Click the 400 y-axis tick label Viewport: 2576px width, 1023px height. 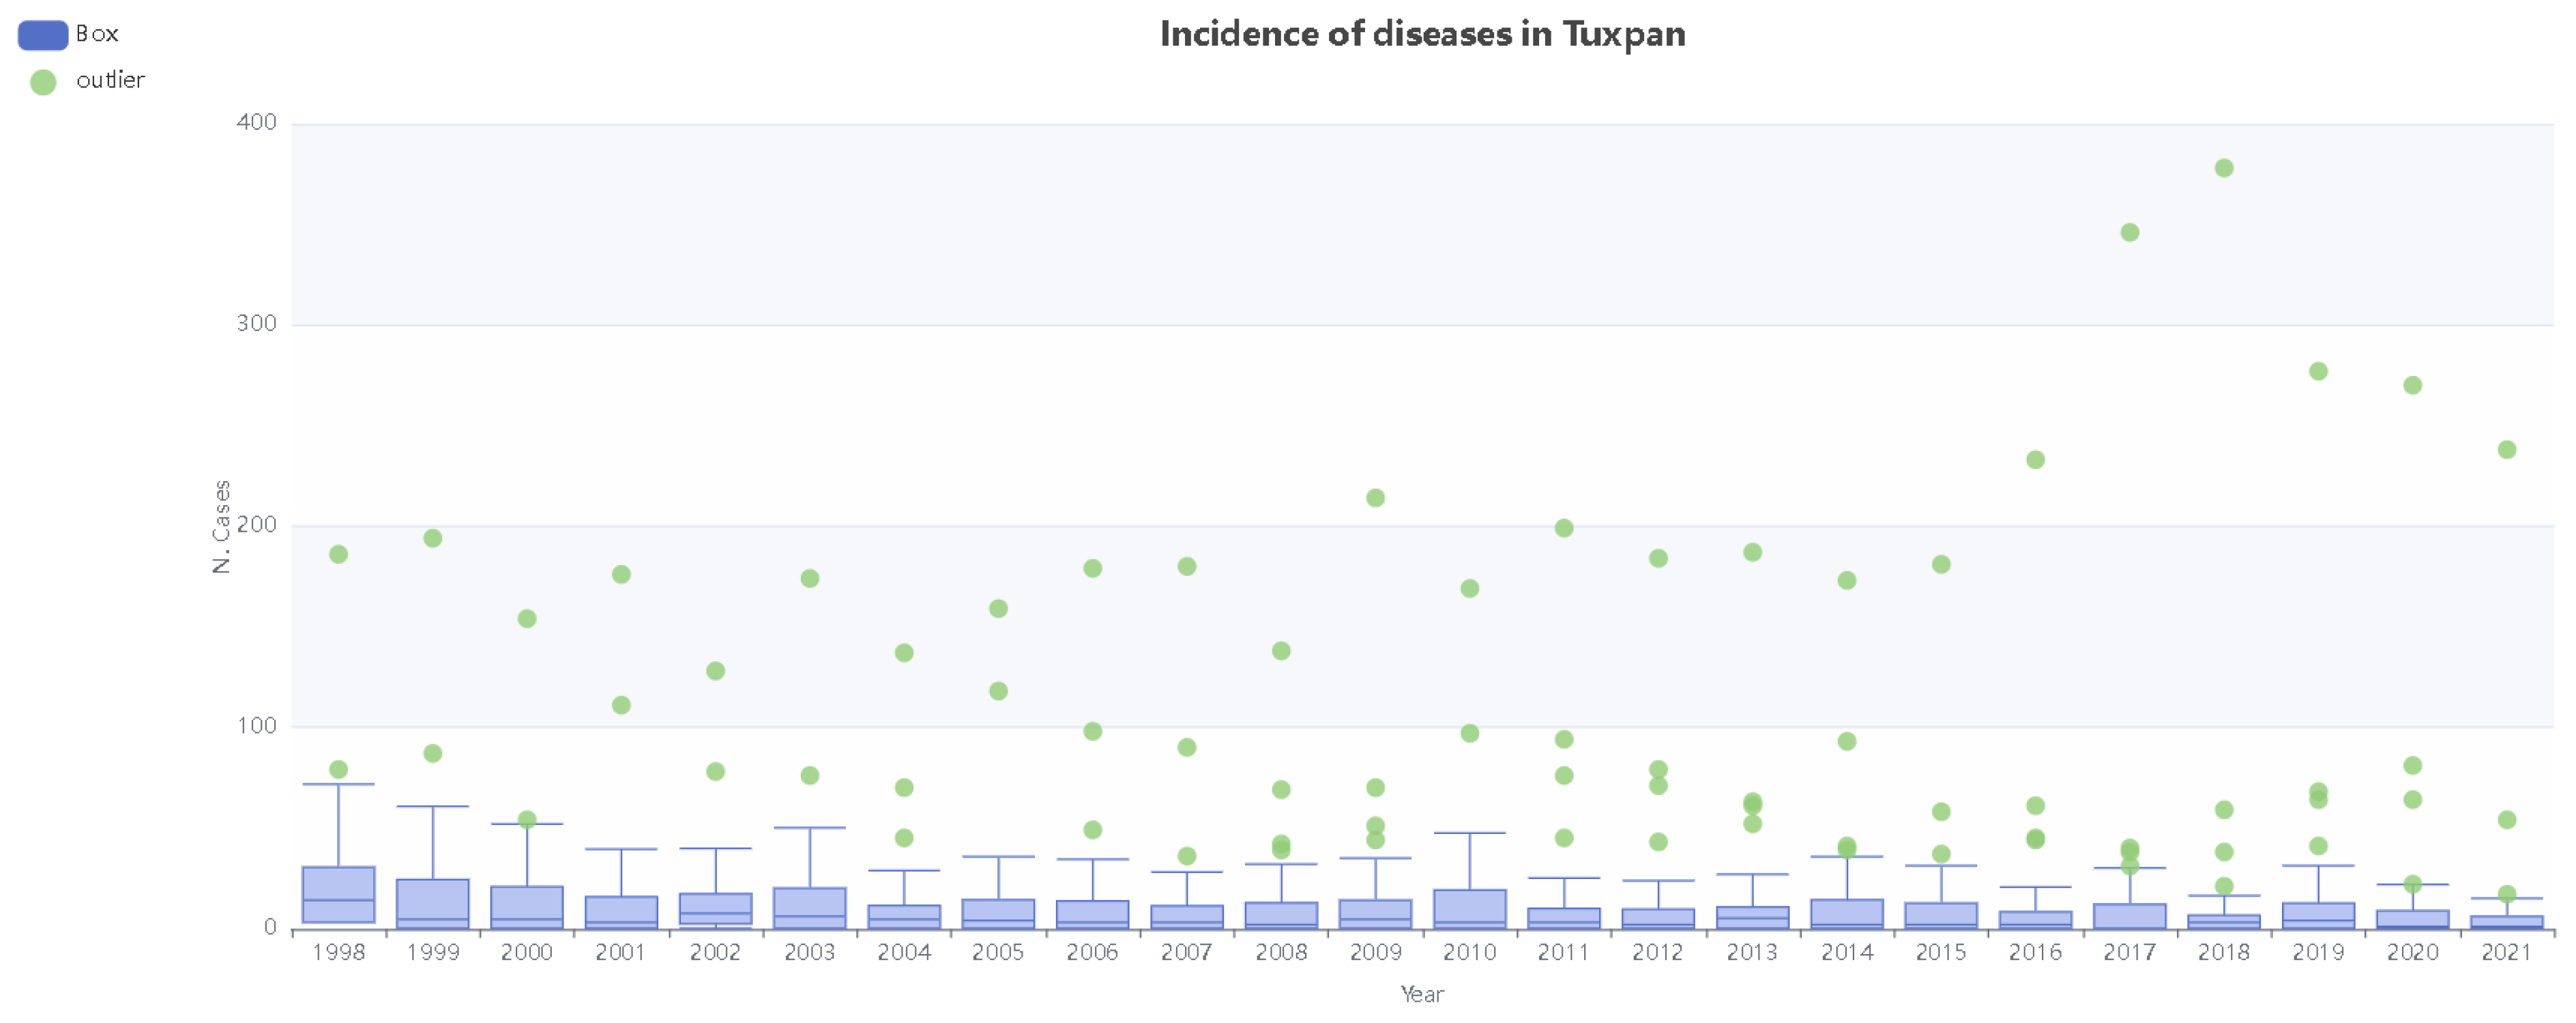pos(256,122)
